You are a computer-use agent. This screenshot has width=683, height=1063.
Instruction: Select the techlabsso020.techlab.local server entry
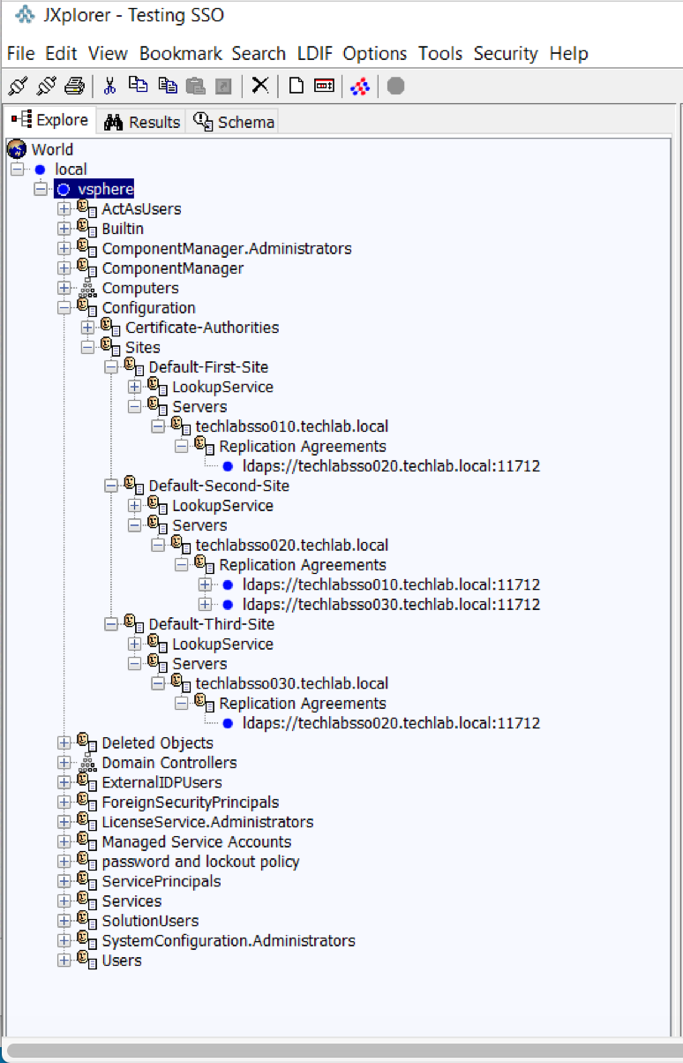(x=292, y=545)
